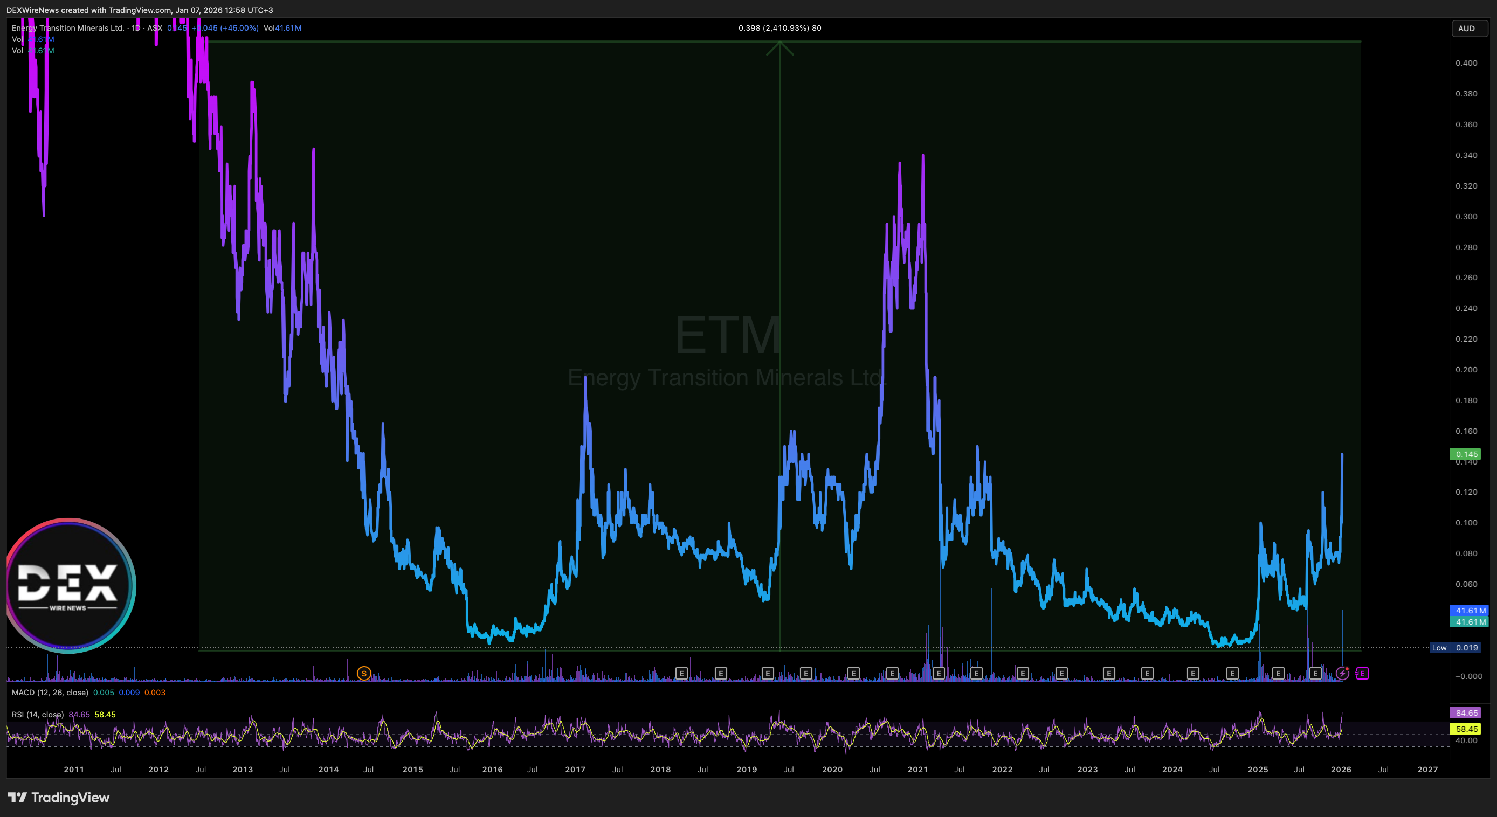1497x817 pixels.
Task: Click the magenta upcoming earnings E icon
Action: click(1362, 674)
